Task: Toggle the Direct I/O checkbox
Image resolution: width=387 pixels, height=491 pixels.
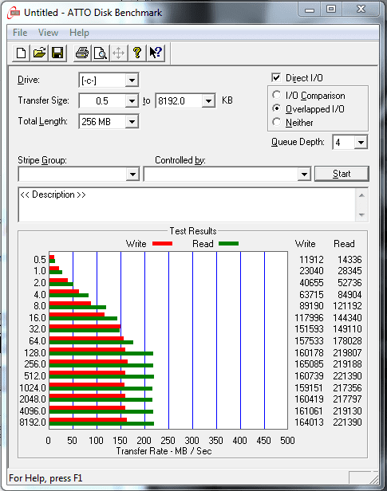Action: point(276,77)
